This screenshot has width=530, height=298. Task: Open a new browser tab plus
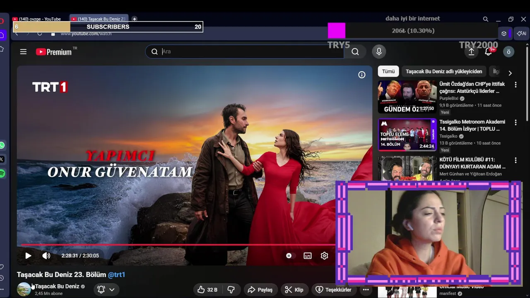(135, 19)
